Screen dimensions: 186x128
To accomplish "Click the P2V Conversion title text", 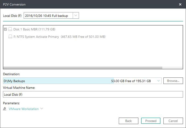I will (14, 4).
